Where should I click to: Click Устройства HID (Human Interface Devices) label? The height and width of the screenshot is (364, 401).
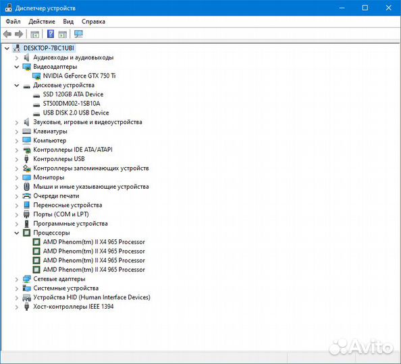pyautogui.click(x=92, y=297)
